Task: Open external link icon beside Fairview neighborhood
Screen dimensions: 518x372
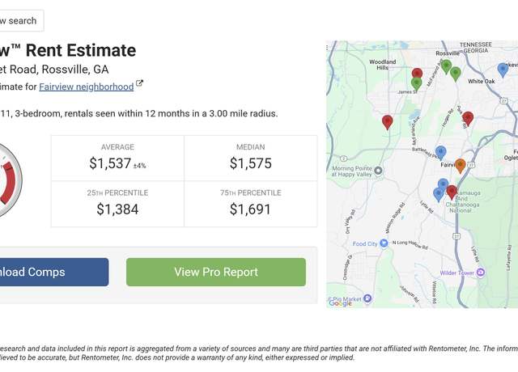Action: pos(139,83)
